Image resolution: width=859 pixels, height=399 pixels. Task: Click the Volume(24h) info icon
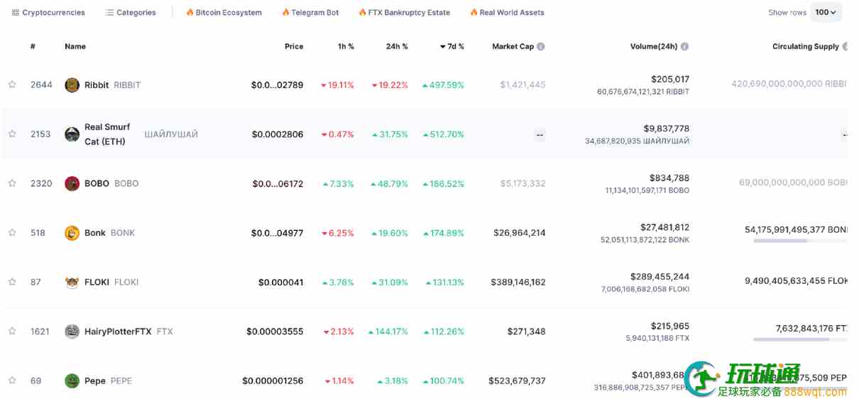click(x=684, y=47)
